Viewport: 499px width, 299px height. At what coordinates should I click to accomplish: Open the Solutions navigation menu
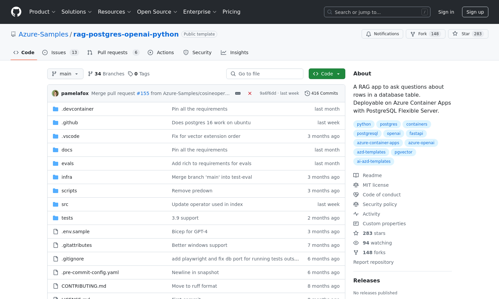tap(77, 12)
